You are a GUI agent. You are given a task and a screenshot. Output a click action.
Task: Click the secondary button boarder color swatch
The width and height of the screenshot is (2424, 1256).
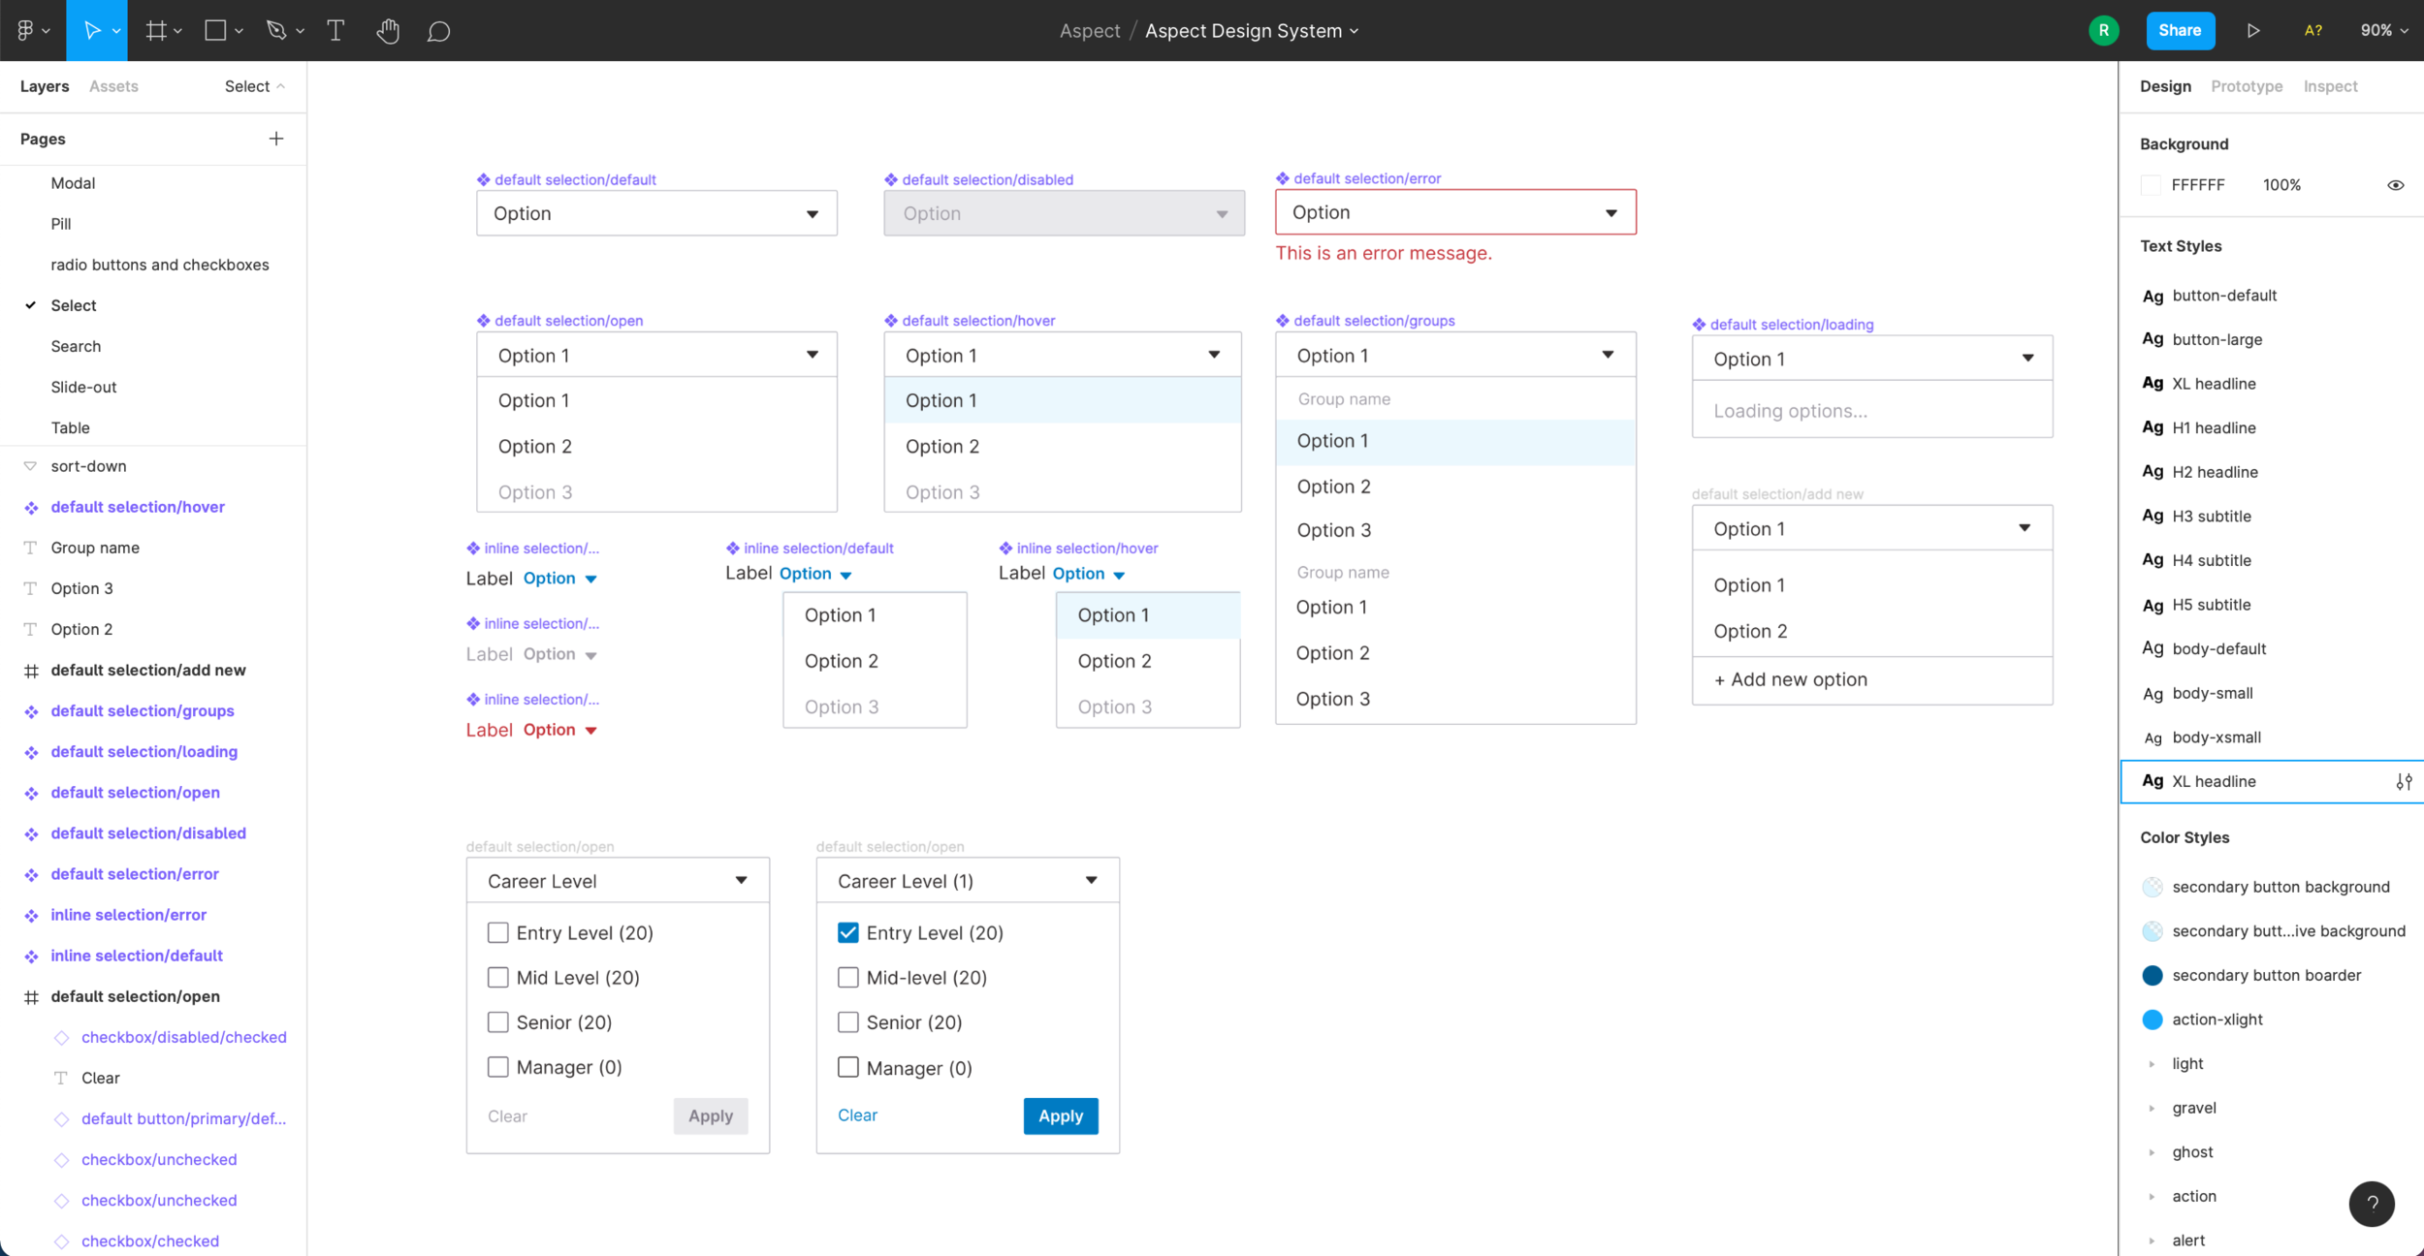pyautogui.click(x=2152, y=975)
